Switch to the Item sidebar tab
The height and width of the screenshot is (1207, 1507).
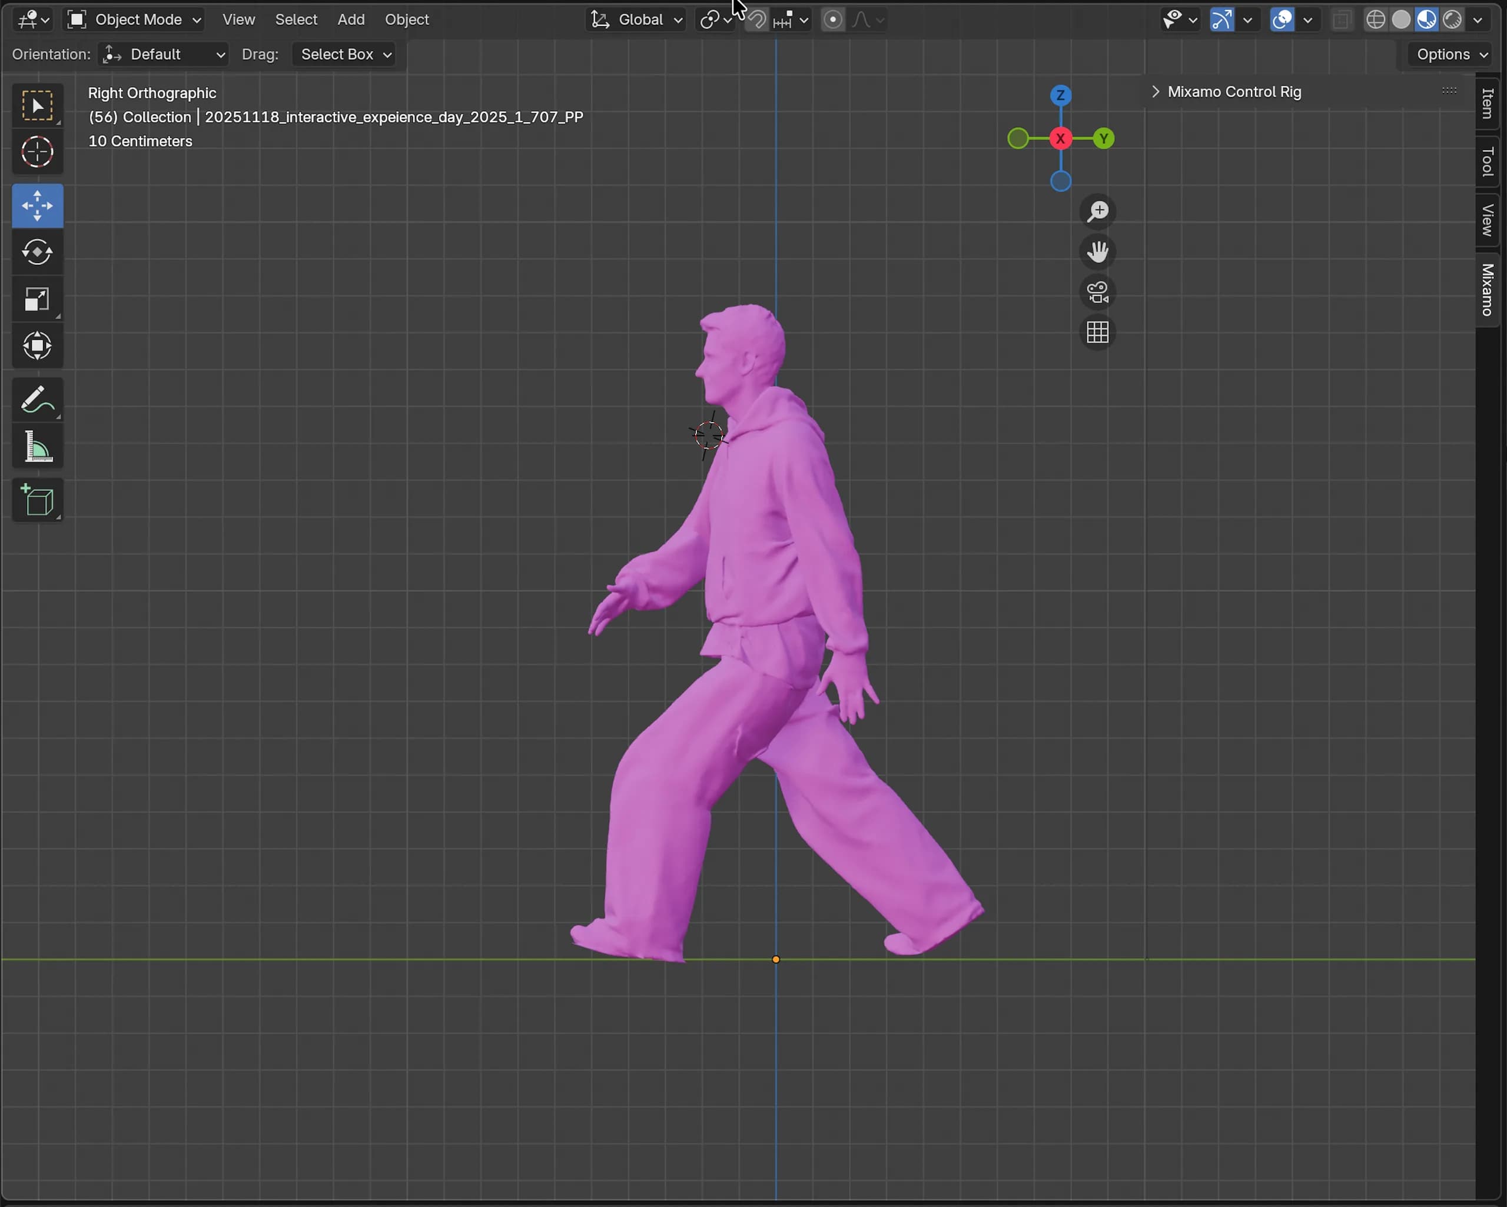point(1488,104)
